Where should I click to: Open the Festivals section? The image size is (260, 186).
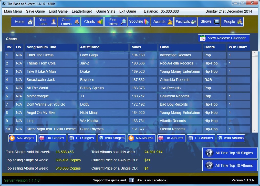185,22
